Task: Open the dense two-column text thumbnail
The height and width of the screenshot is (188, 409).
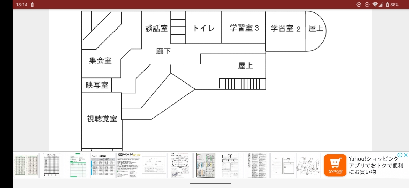Action: click(x=257, y=165)
